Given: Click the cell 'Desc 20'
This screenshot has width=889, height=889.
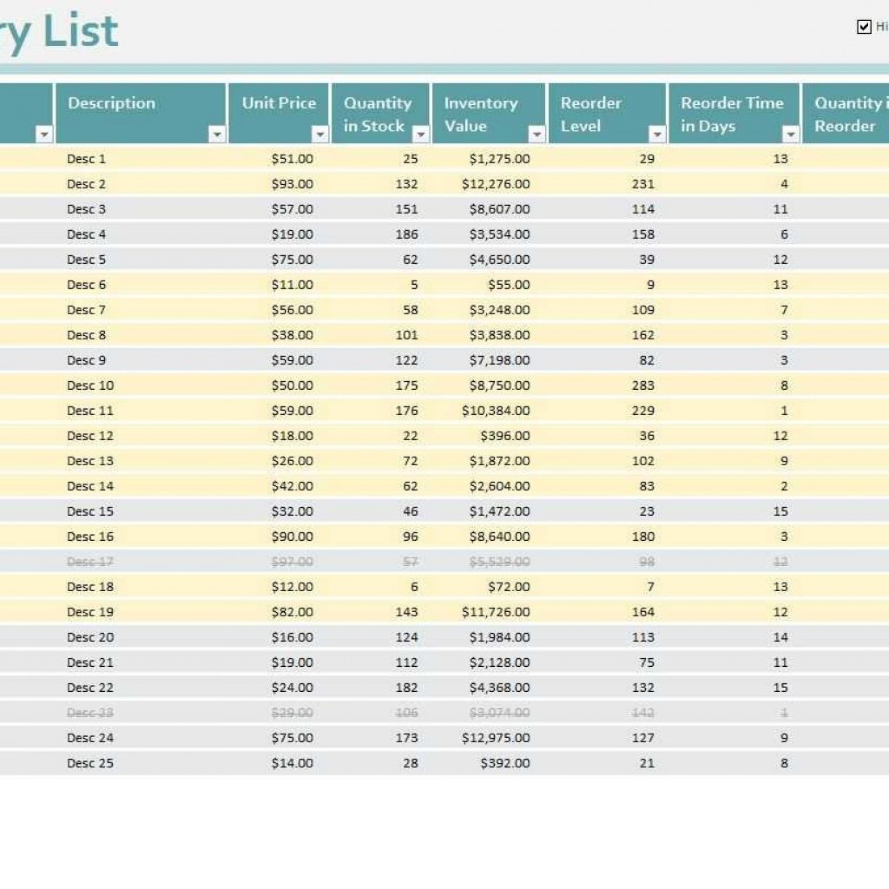Looking at the screenshot, I should pos(90,637).
